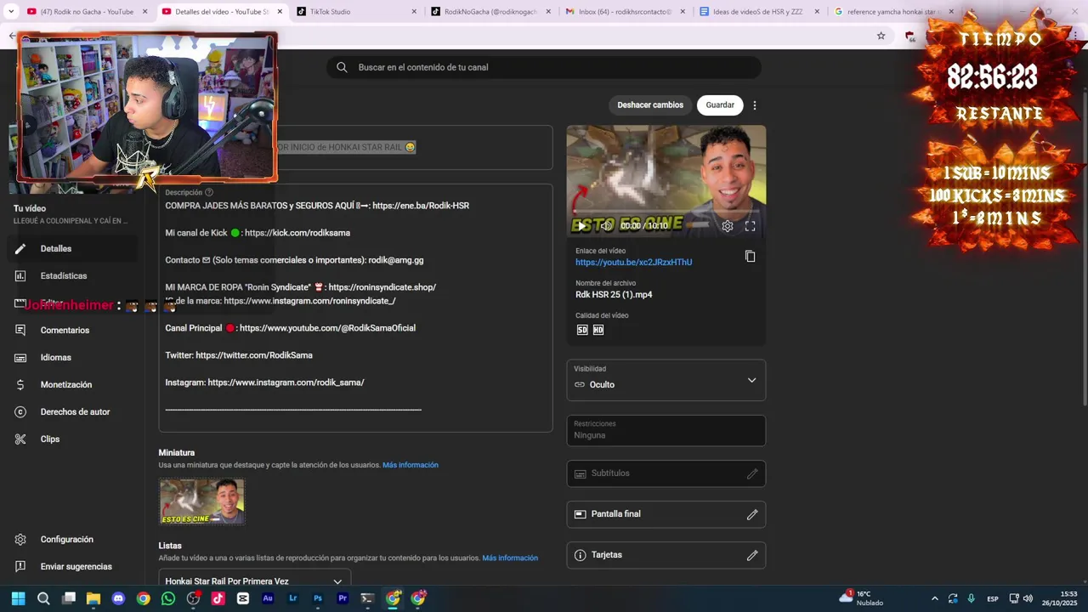The width and height of the screenshot is (1088, 612).
Task: Click the channel content search field
Action: tap(544, 67)
